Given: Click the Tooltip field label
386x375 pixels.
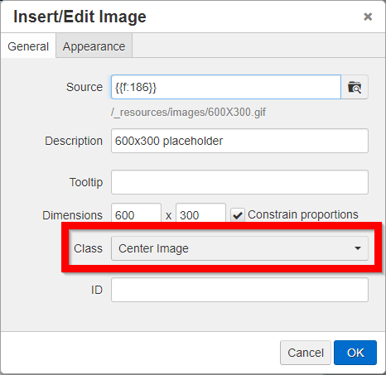Looking at the screenshot, I should (x=86, y=182).
